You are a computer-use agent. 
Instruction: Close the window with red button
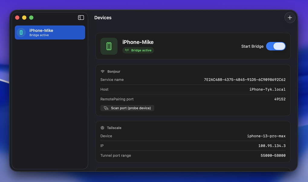tap(17, 18)
